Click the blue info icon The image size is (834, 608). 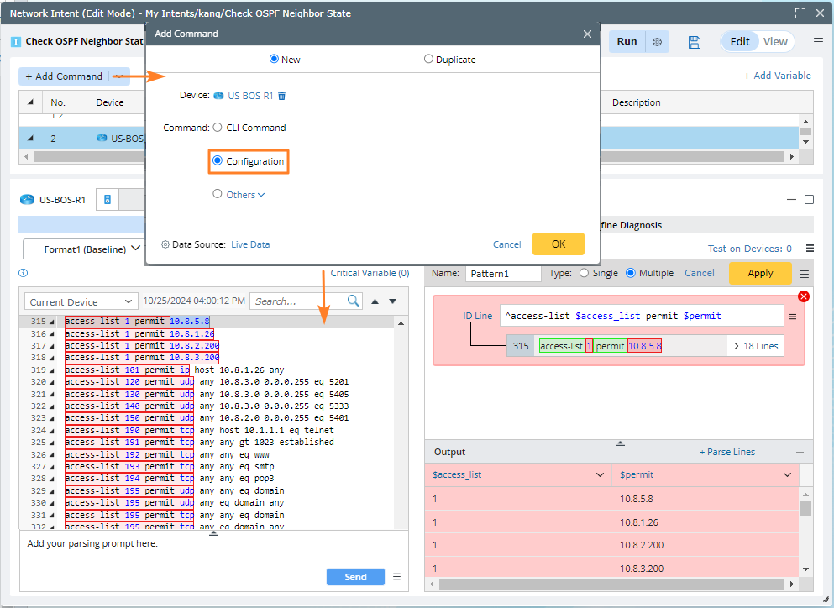23,273
